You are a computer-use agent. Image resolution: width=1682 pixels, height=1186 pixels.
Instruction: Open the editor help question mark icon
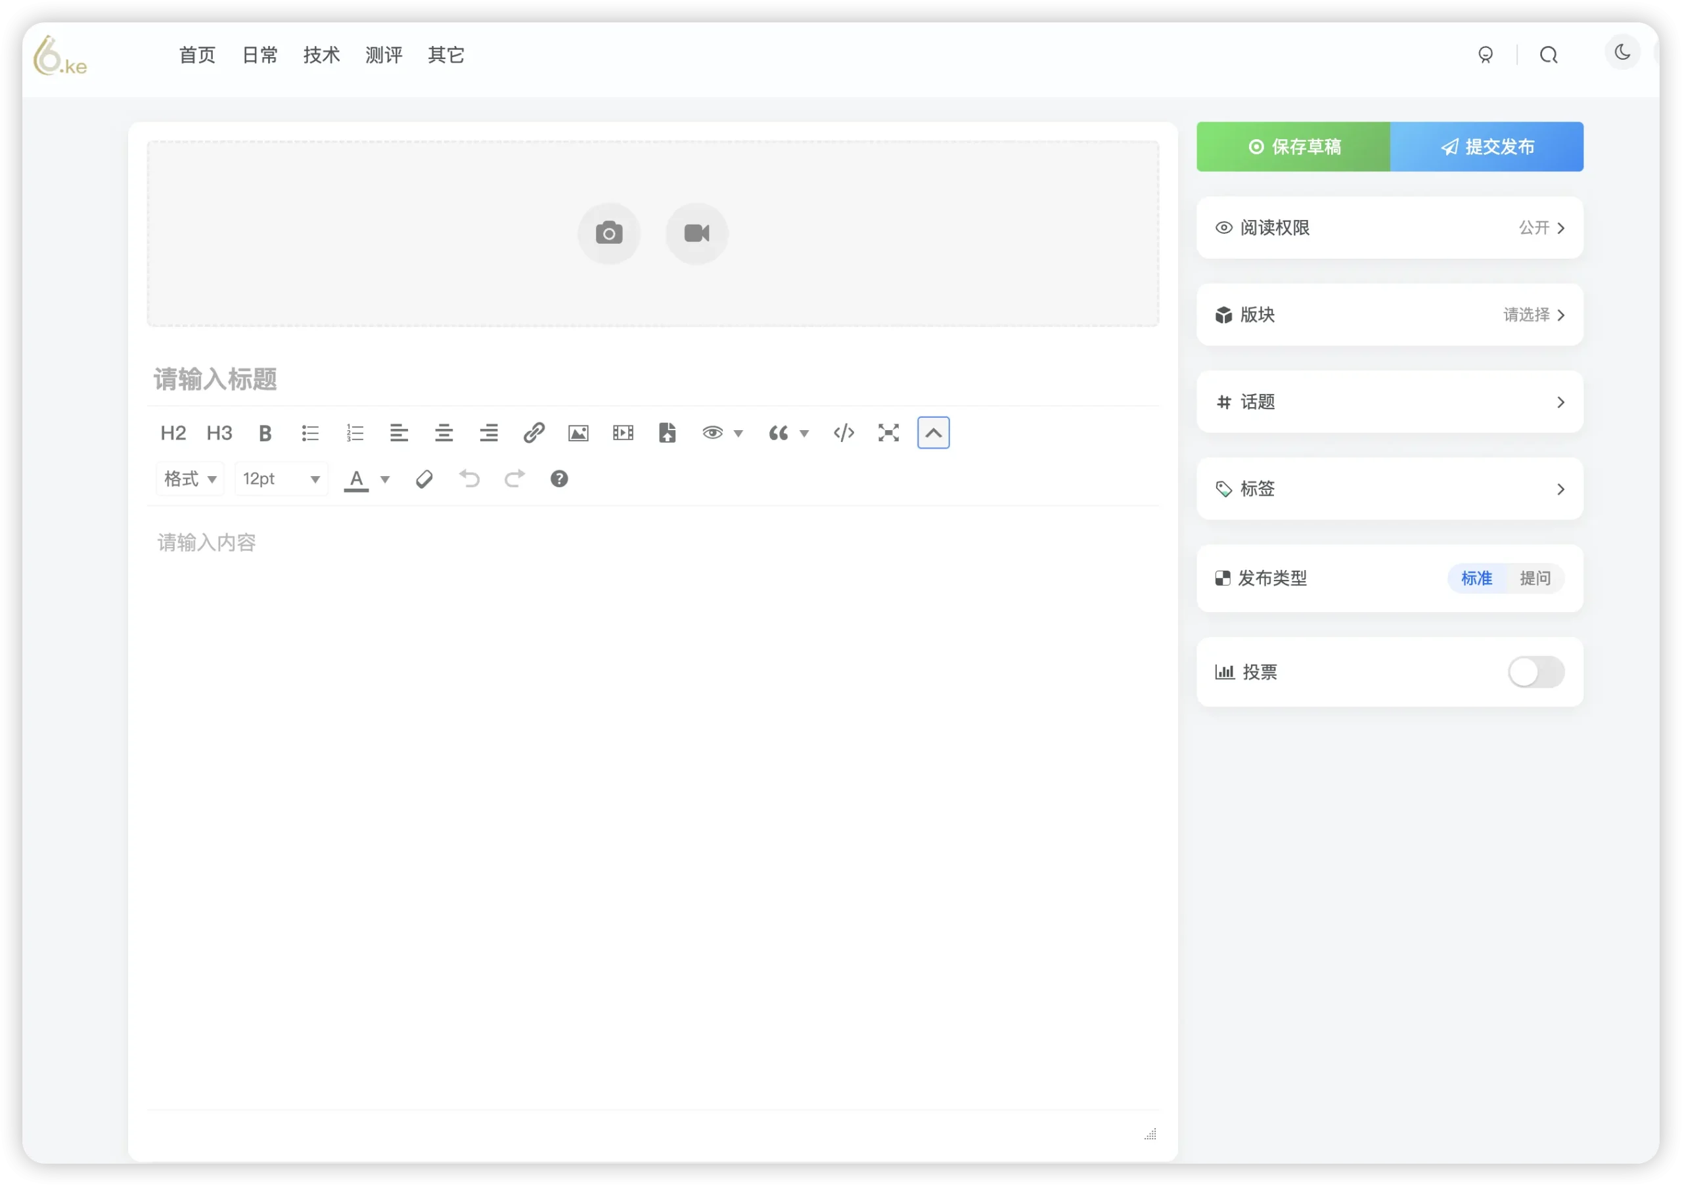tap(559, 479)
